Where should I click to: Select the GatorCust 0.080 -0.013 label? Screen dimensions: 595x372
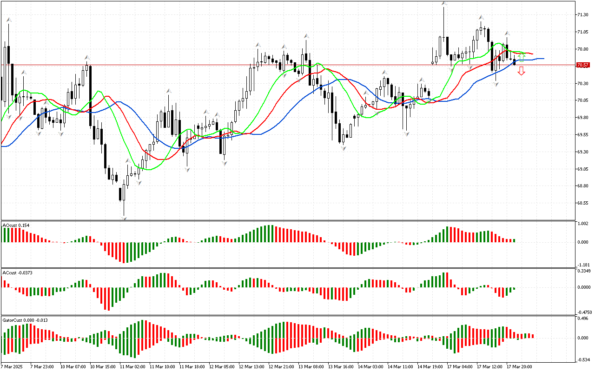point(25,320)
